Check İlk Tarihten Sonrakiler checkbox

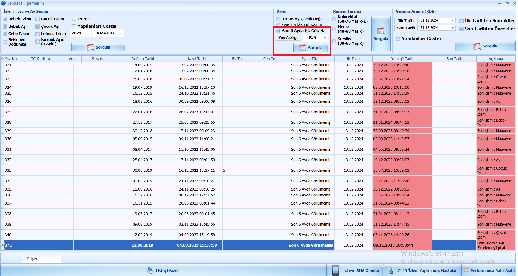(x=461, y=21)
